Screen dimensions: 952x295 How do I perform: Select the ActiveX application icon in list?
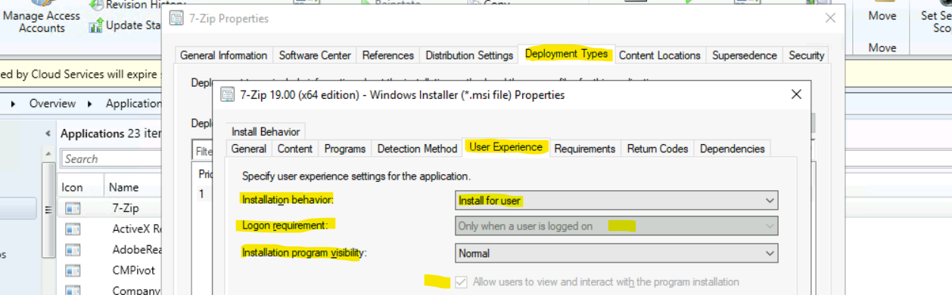[x=73, y=229]
